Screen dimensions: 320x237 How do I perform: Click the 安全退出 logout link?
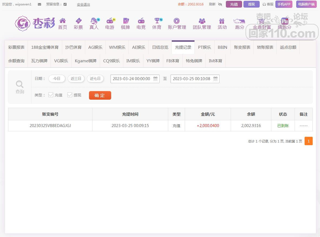click(x=83, y=5)
